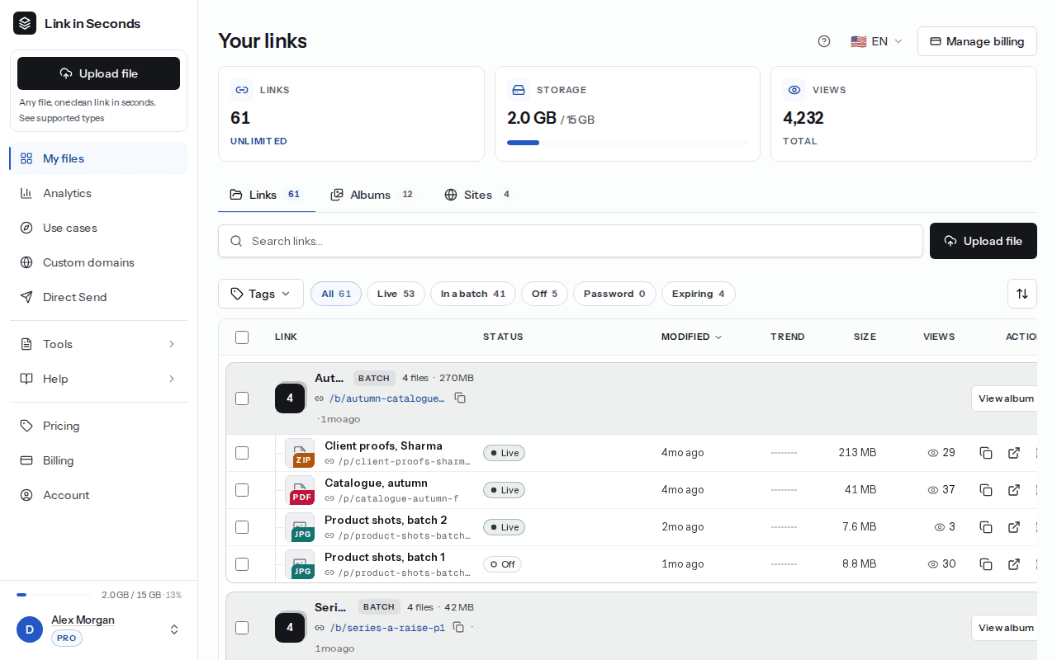Open Manage billing
This screenshot has height=660, width=1057.
pos(977,41)
